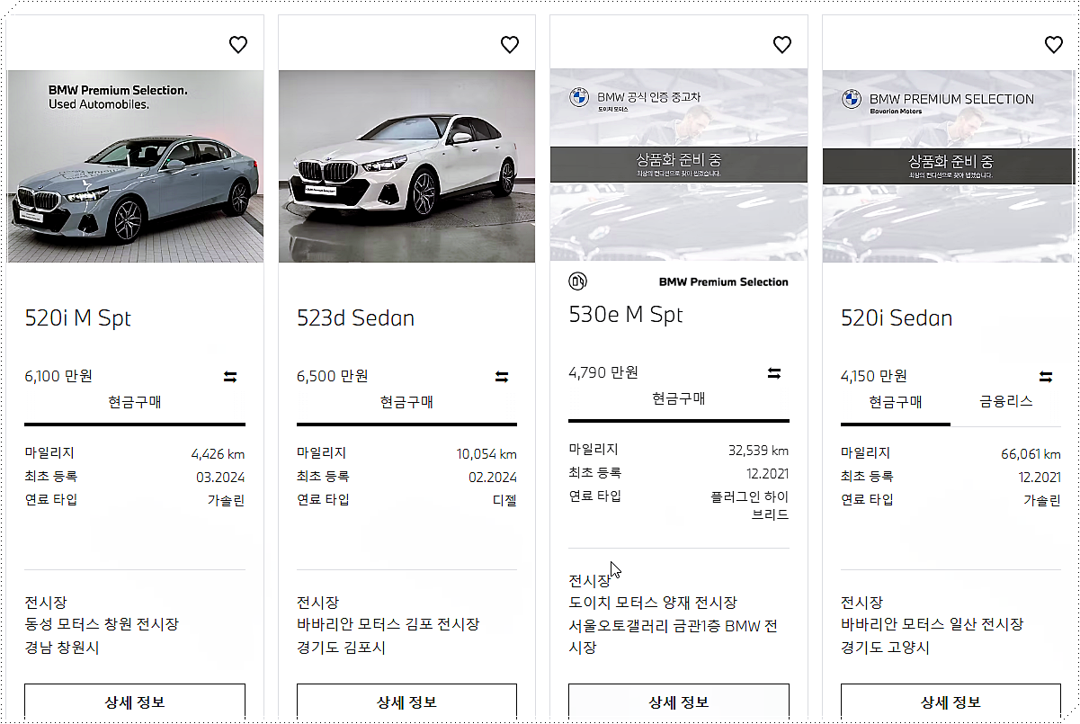Favorite the 530e M Spt with heart icon
This screenshot has width=1080, height=724.
(x=782, y=45)
